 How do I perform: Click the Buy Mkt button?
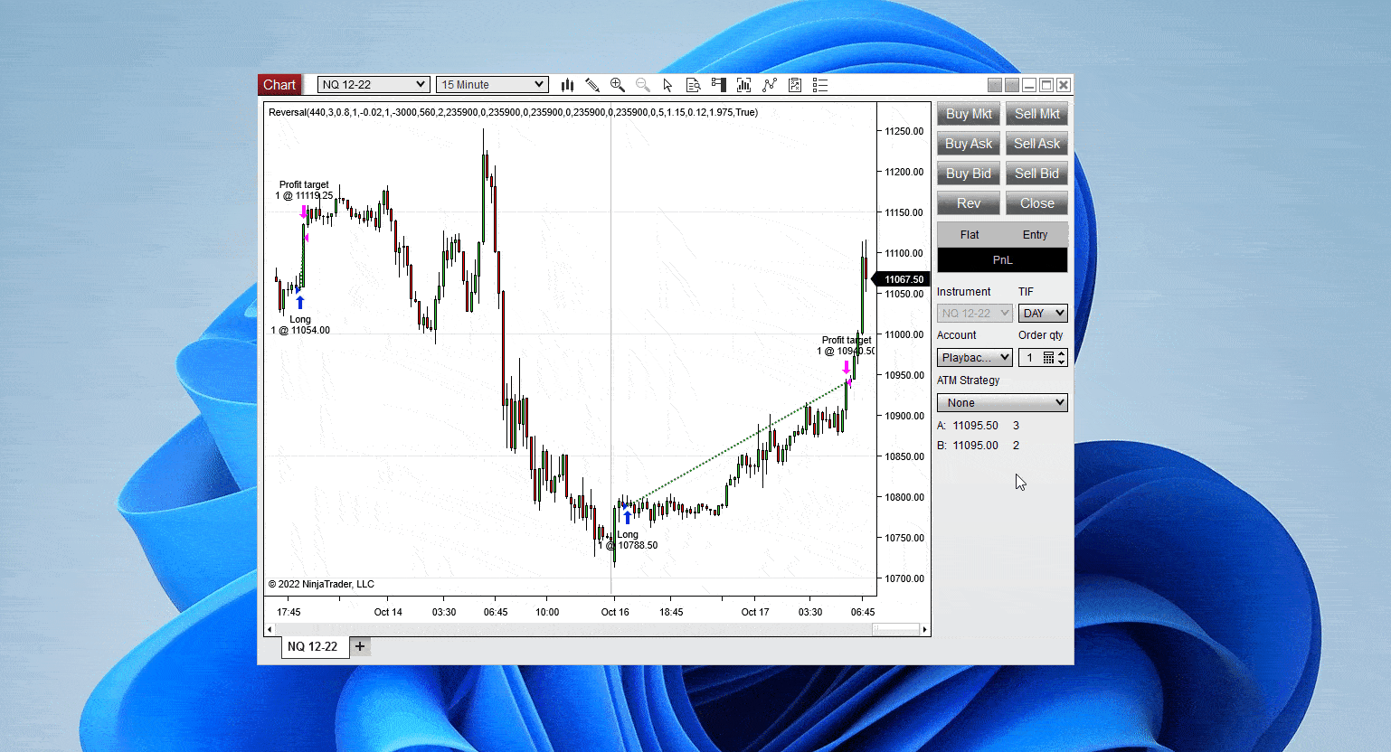tap(969, 114)
